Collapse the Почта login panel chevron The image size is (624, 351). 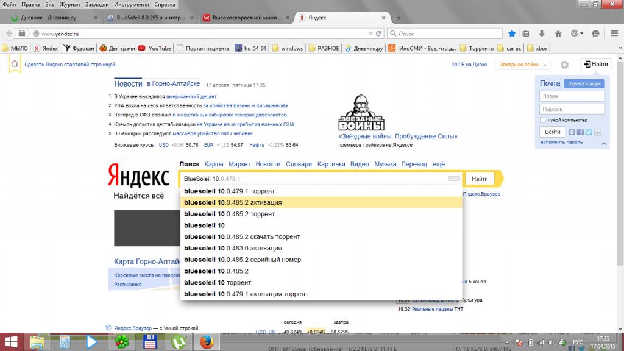point(604,142)
